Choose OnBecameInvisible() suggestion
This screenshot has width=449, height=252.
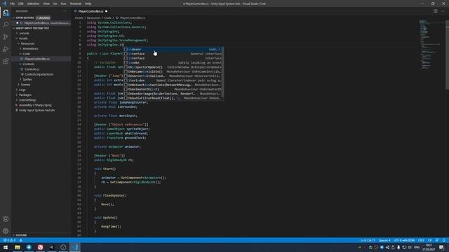click(x=173, y=71)
